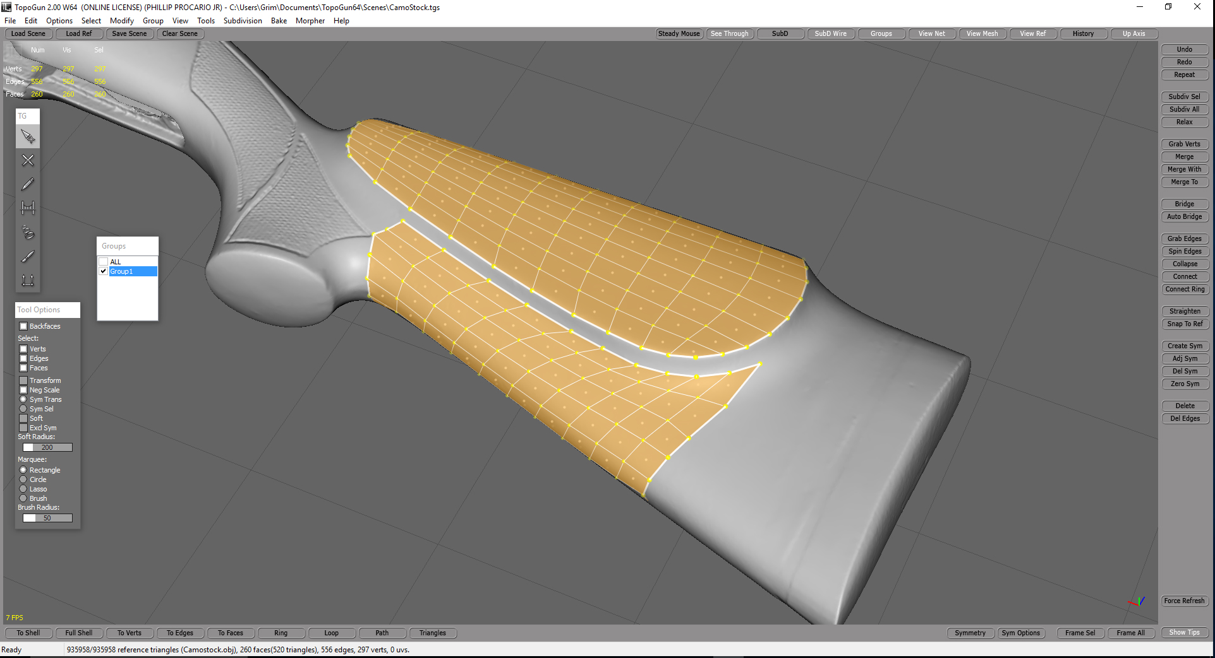
Task: Select the Simple Edit arrow tool
Action: click(28, 136)
